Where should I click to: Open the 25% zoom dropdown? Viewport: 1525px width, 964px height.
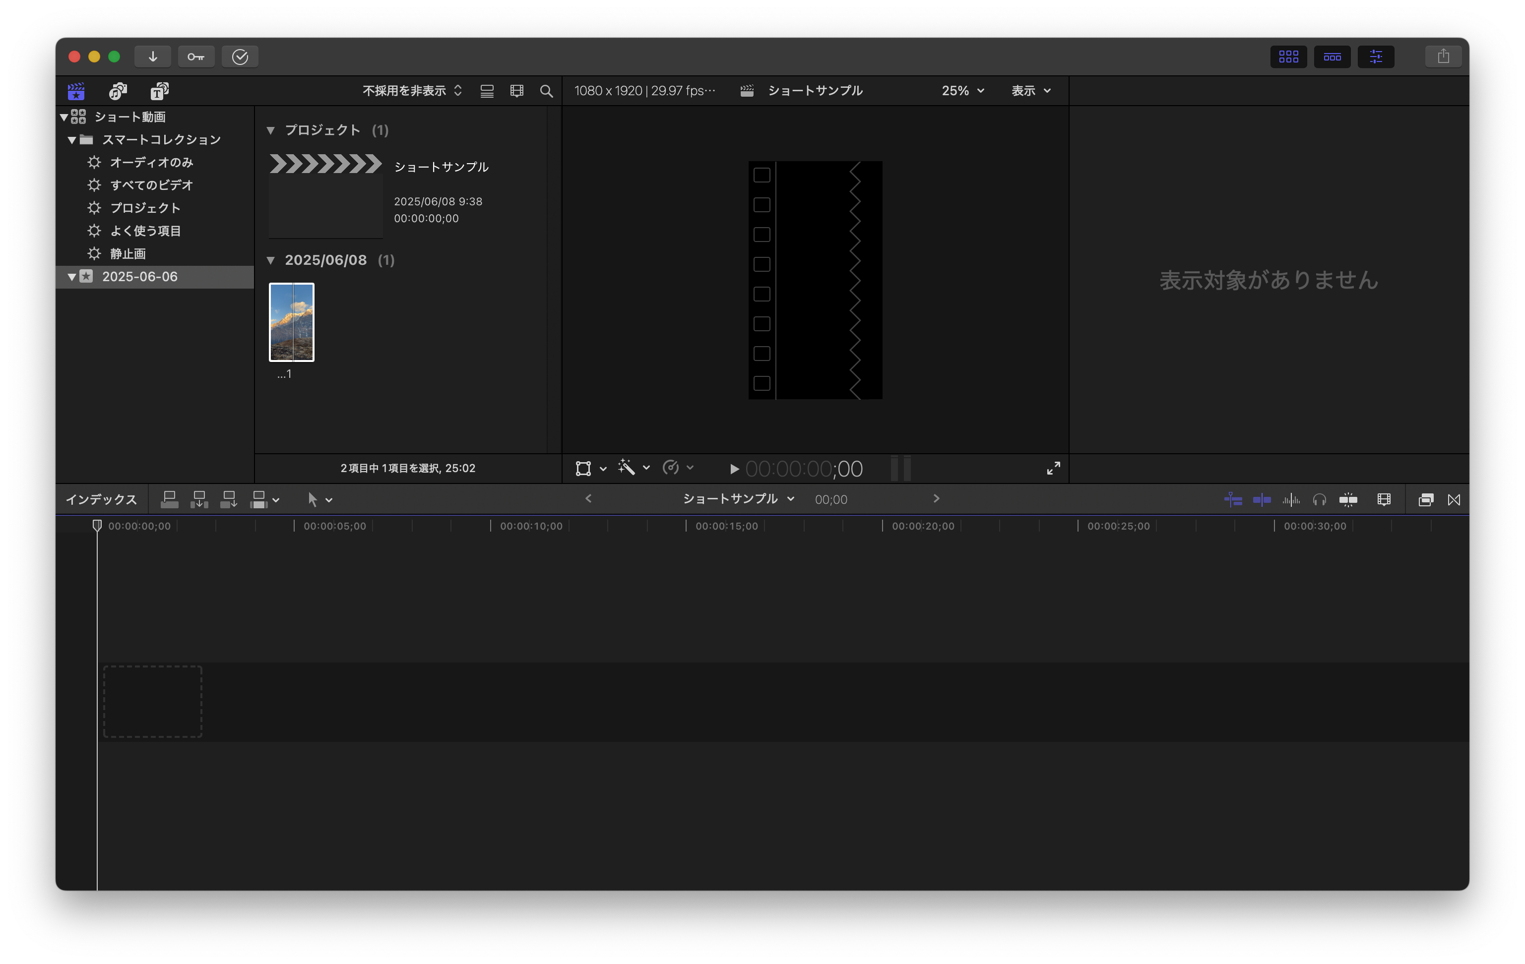pyautogui.click(x=962, y=91)
